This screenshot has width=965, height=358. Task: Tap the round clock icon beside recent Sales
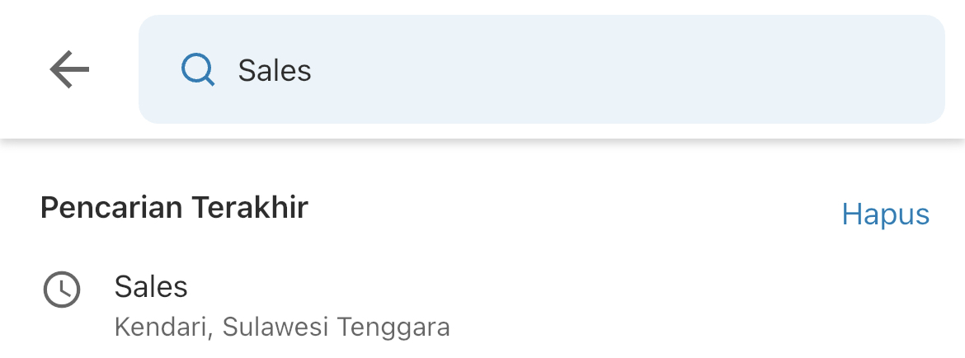[62, 289]
